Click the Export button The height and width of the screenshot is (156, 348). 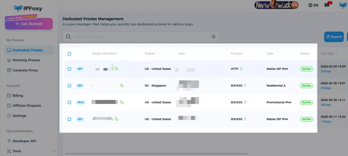(333, 37)
